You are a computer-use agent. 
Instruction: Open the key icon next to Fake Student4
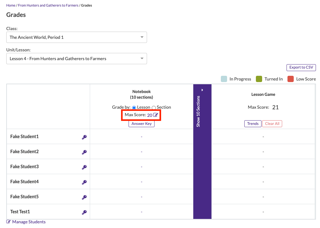pyautogui.click(x=84, y=182)
